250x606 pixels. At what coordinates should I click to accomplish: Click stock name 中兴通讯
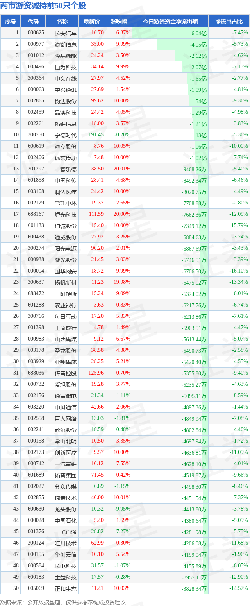click(66, 90)
